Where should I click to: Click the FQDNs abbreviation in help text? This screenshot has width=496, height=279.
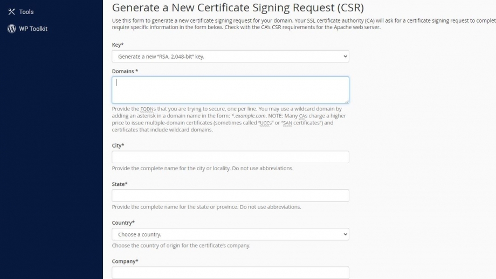[x=148, y=109]
